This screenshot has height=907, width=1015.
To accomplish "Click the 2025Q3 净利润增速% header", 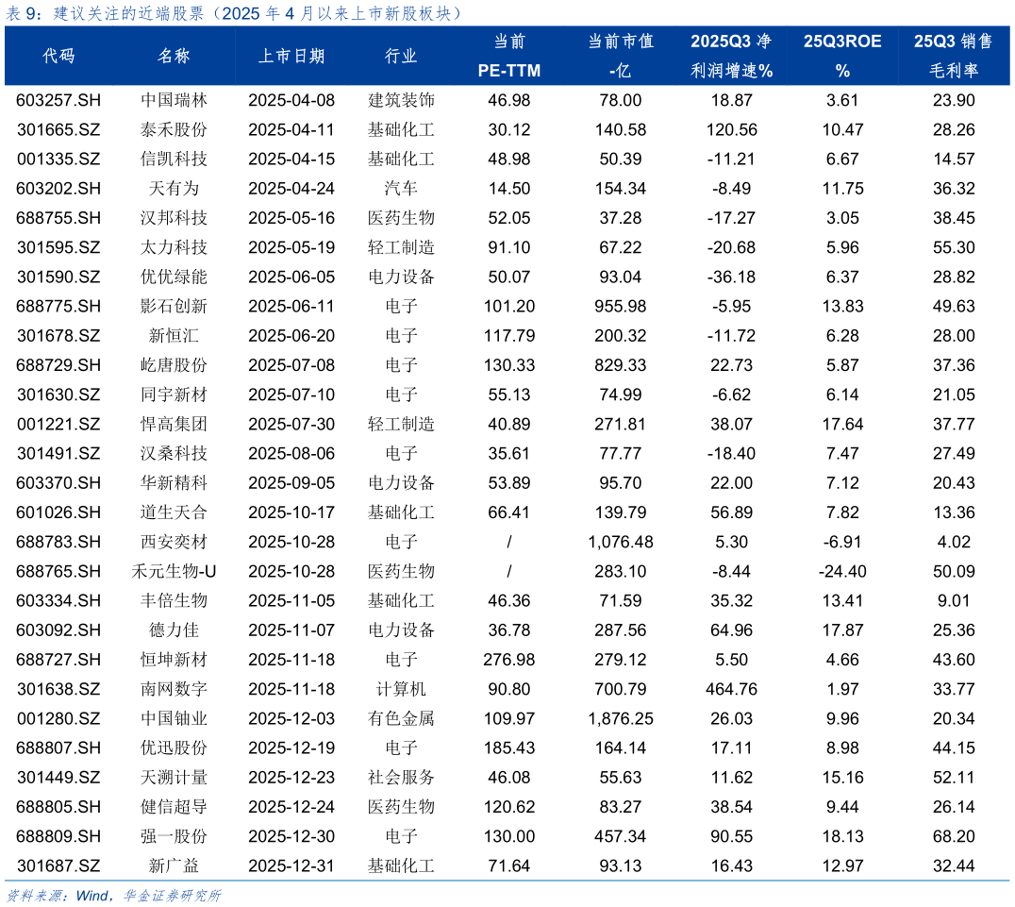I will tap(732, 56).
